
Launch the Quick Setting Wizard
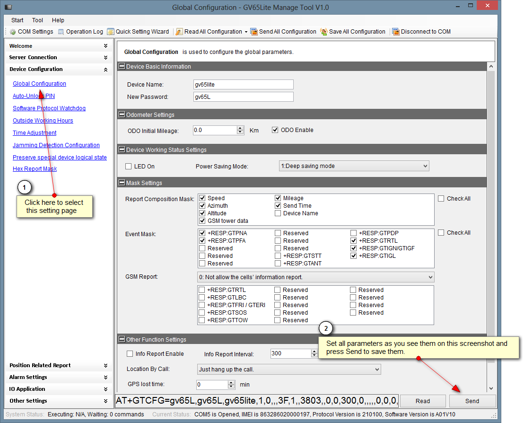(138, 31)
